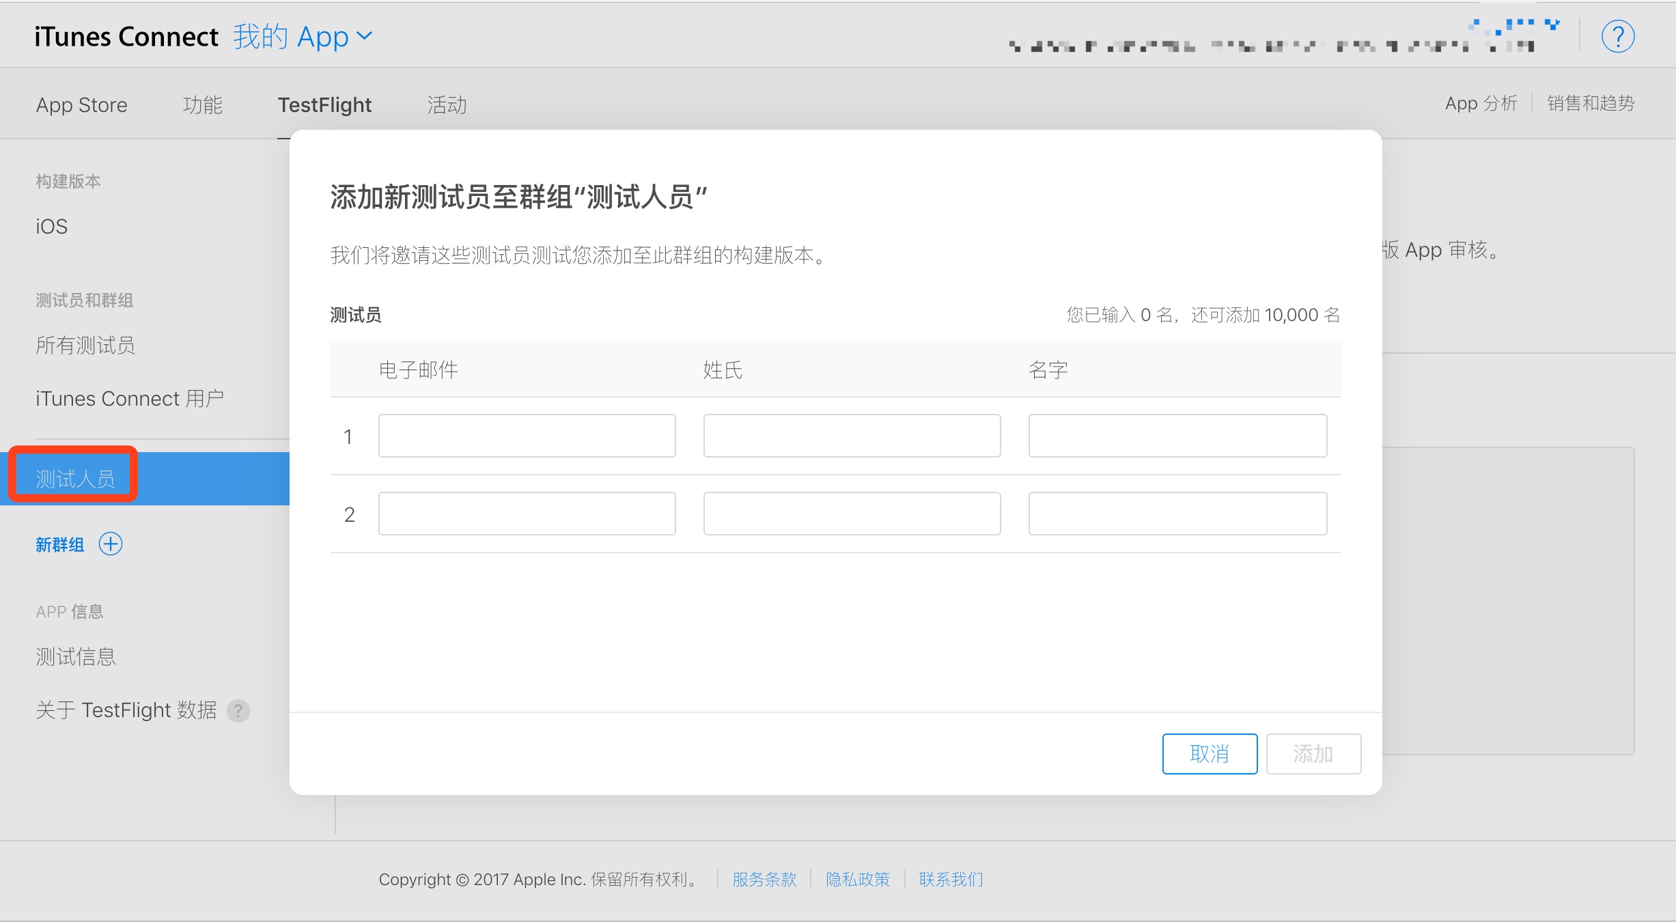Open 销售和趋势 link
This screenshot has height=922, width=1676.
(1590, 103)
